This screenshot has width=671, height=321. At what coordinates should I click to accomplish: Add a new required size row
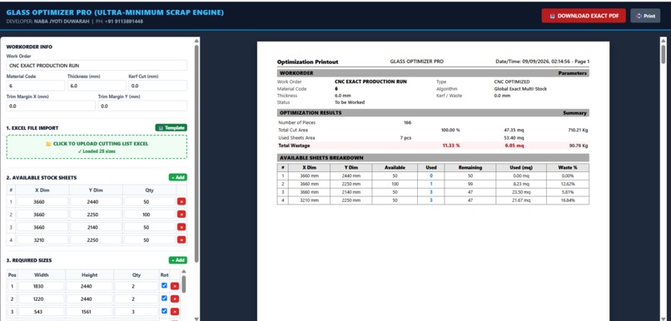[177, 260]
